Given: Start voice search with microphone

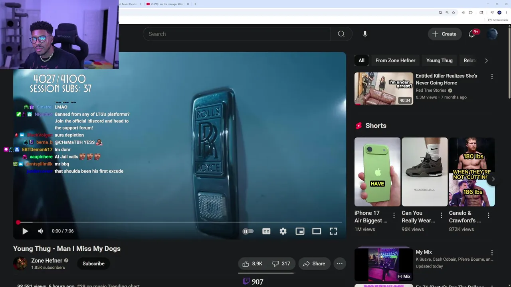Looking at the screenshot, I should coord(365,34).
